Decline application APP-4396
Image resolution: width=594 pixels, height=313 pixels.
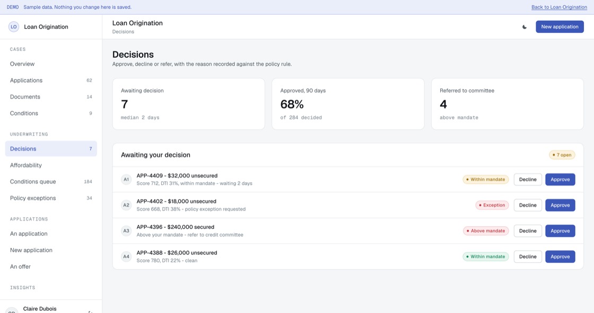point(528,231)
